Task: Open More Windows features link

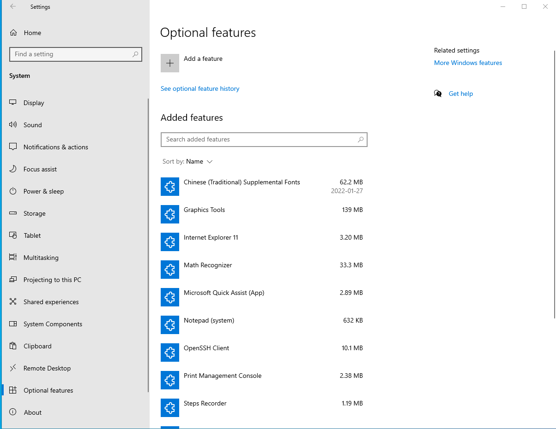Action: pos(468,62)
